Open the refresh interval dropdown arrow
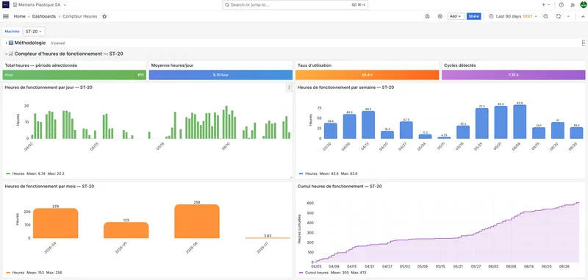Viewport: 588px width, 280px height. tap(568, 16)
